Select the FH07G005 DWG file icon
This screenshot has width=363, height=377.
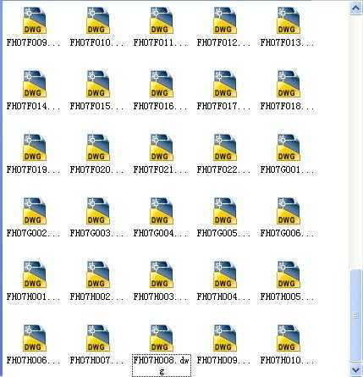point(225,211)
